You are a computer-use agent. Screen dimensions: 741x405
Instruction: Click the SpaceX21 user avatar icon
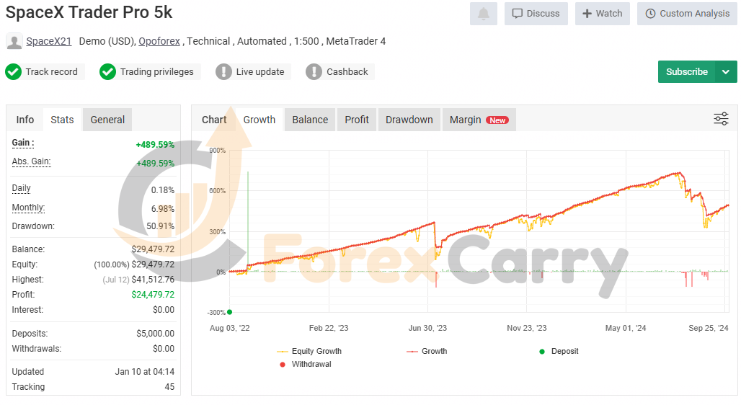click(14, 42)
